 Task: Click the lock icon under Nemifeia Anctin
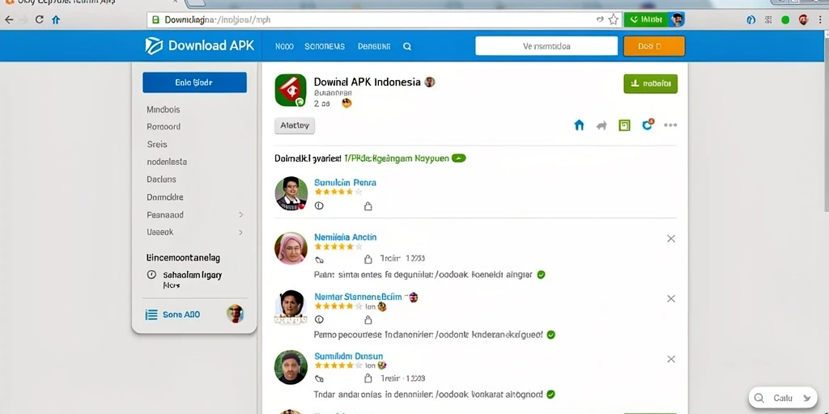[x=368, y=259]
